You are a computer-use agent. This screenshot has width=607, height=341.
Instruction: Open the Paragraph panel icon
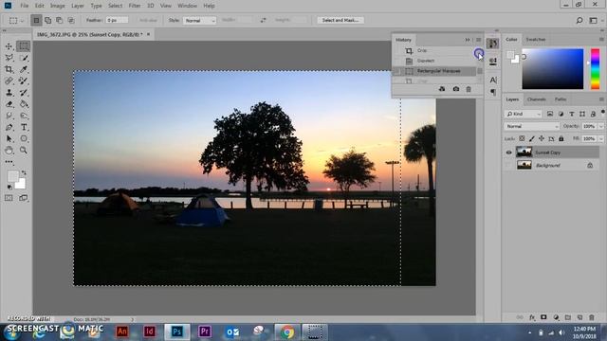[493, 92]
